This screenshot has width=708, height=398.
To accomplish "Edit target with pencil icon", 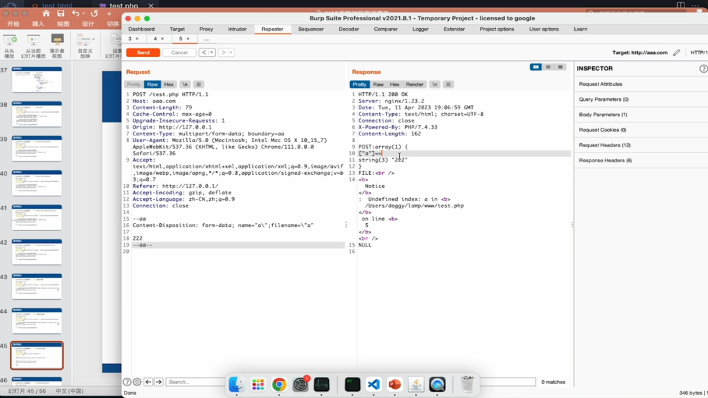I will (x=677, y=52).
